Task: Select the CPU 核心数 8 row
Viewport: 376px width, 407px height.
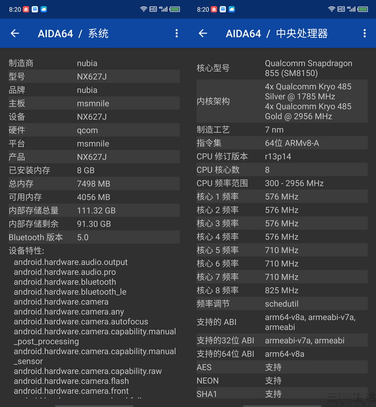Action: pos(282,170)
